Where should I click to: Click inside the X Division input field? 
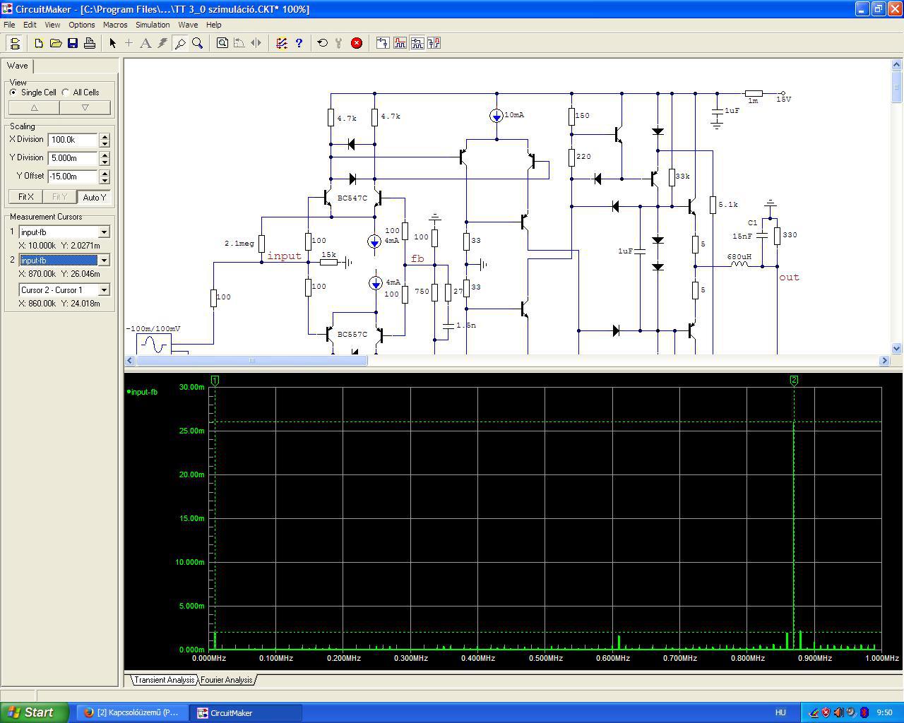(73, 140)
